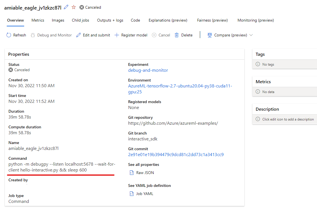
Task: Star the job as favorite
Action: pyautogui.click(x=74, y=7)
